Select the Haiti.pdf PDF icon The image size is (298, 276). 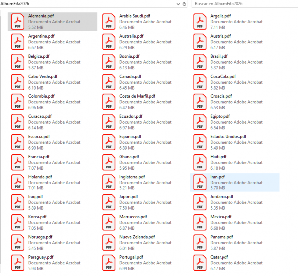200,162
